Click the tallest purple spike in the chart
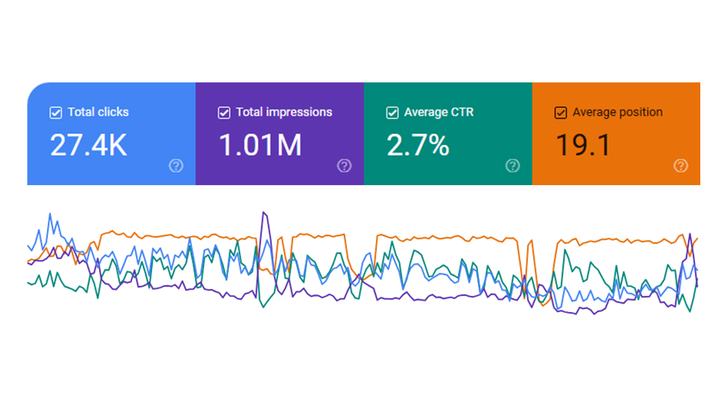Image resolution: width=727 pixels, height=409 pixels. tap(263, 213)
